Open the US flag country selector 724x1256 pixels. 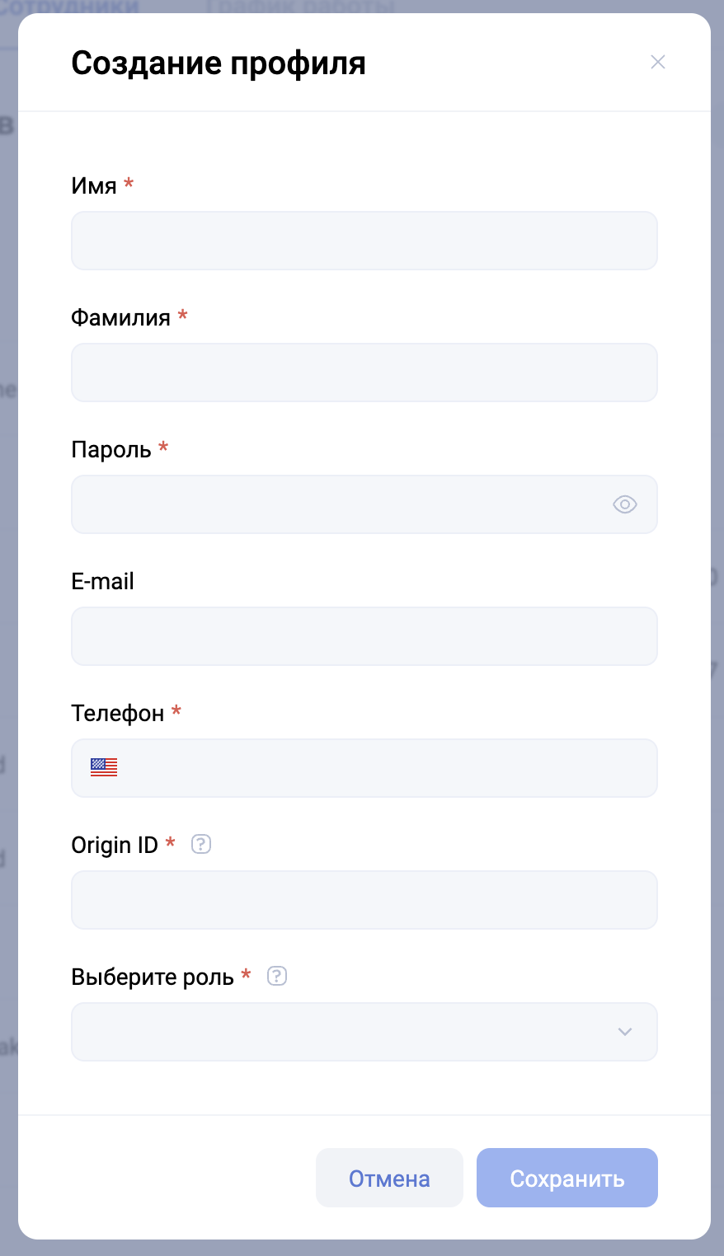pos(104,768)
